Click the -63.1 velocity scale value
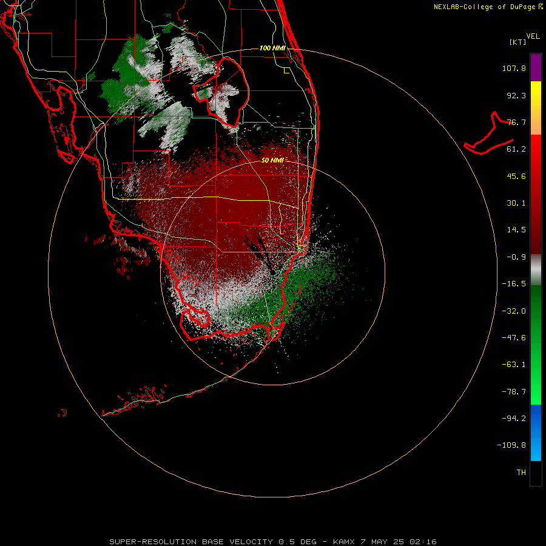Viewport: 546px width, 546px height. coord(514,365)
